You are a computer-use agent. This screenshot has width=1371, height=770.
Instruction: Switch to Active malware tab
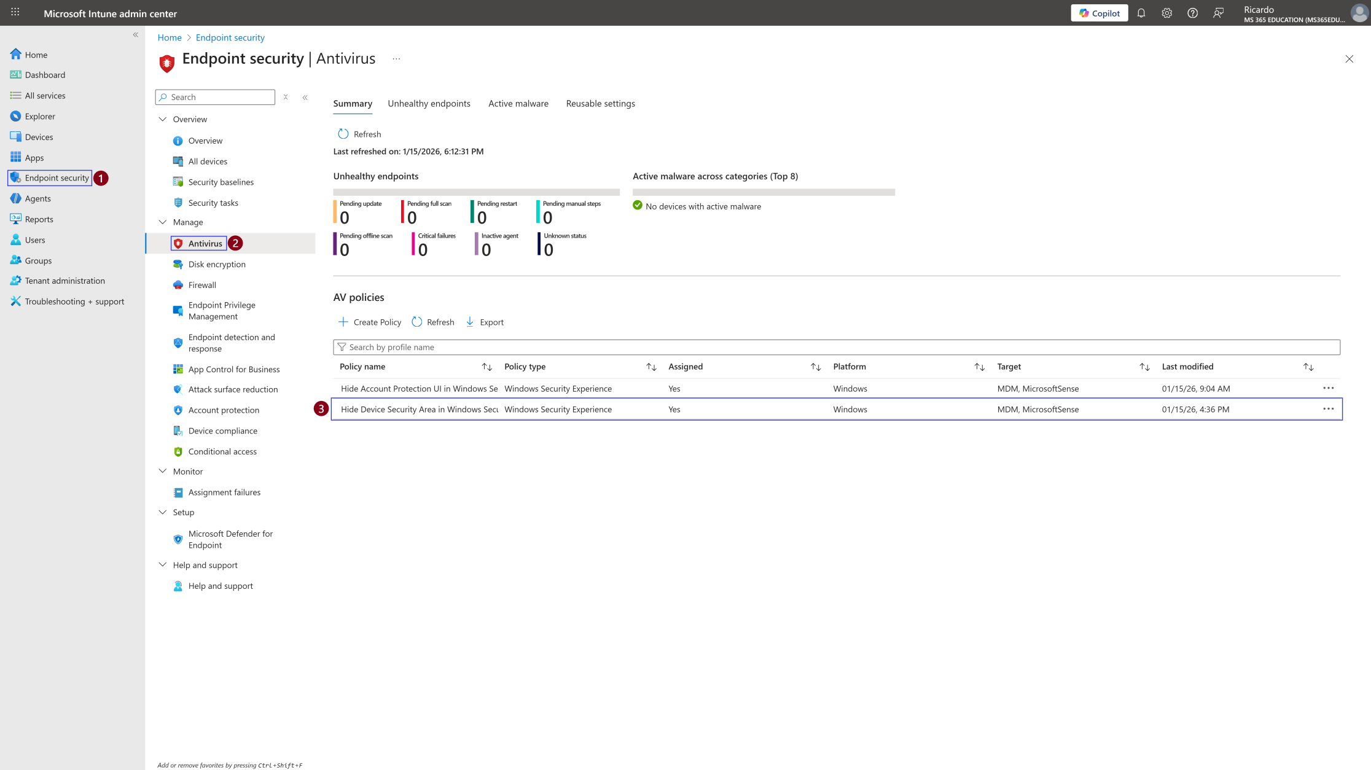coord(518,103)
